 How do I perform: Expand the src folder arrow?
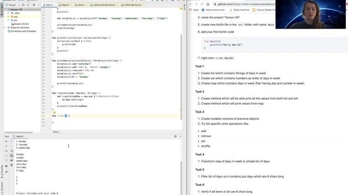click(x=9, y=20)
